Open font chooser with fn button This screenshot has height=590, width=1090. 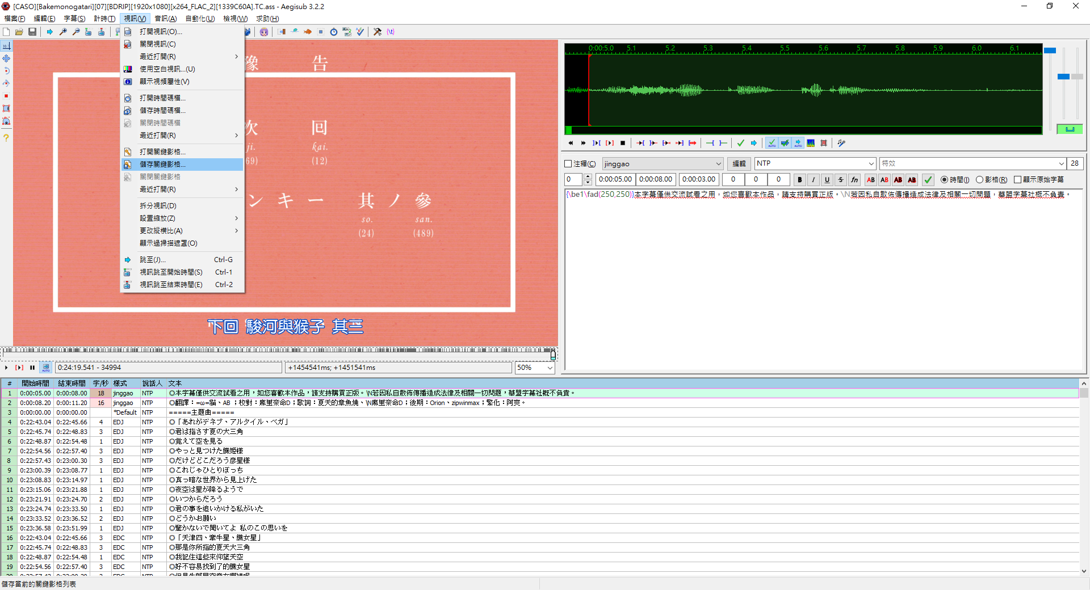point(854,180)
